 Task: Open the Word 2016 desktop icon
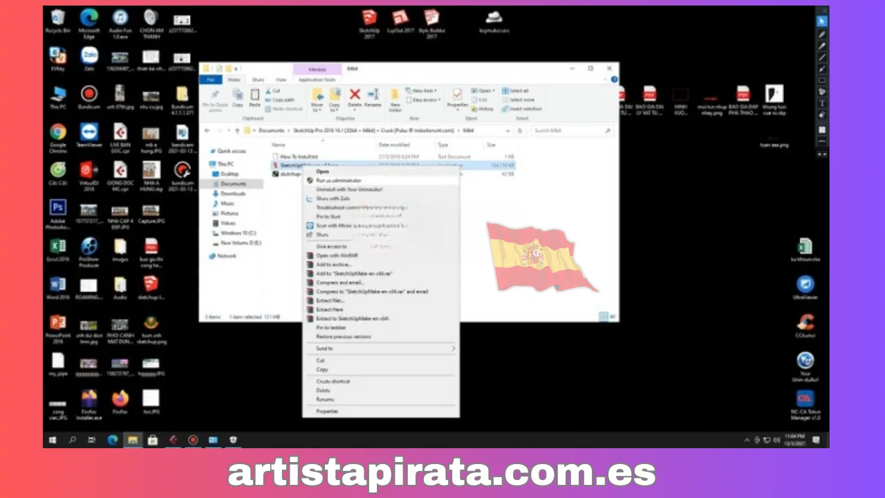57,288
